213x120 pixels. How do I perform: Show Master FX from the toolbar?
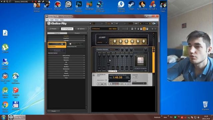click(x=147, y=29)
